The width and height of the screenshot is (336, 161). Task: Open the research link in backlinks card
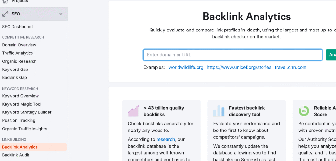[x=165, y=139]
